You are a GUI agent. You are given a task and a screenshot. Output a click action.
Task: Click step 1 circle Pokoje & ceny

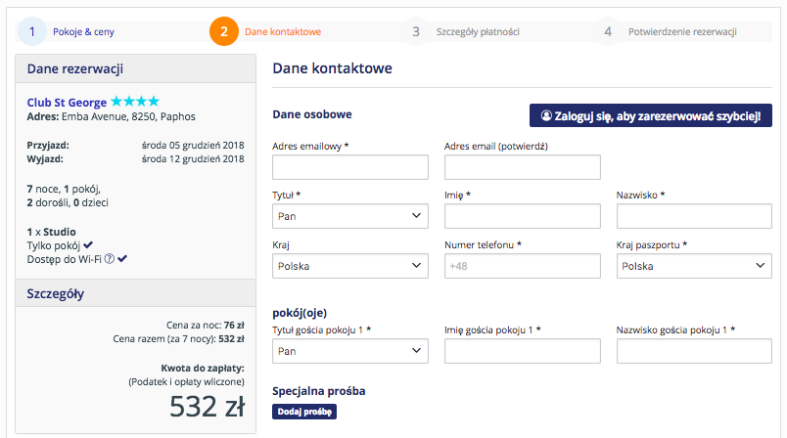point(32,31)
